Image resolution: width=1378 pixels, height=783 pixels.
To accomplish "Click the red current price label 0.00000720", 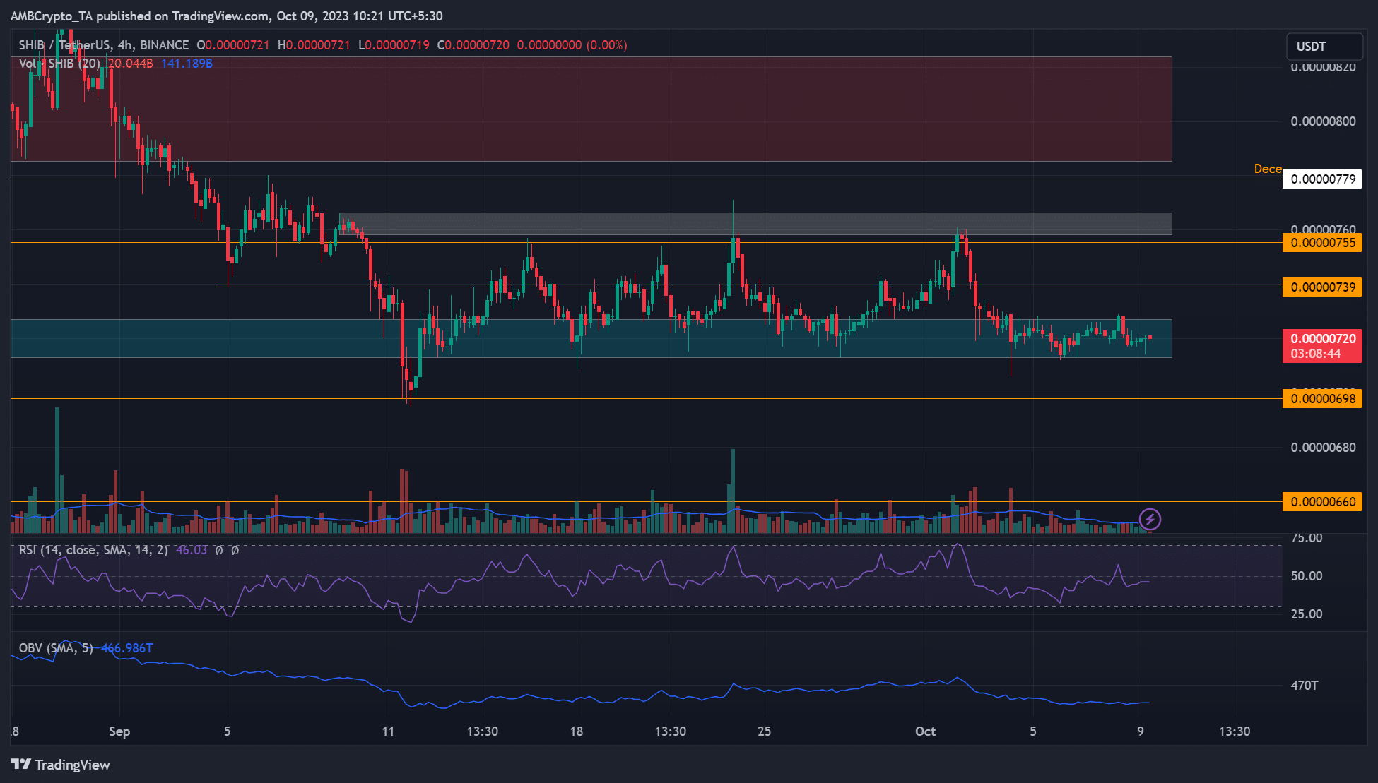I will click(x=1322, y=339).
